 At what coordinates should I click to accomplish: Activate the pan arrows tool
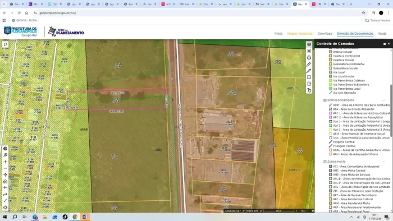coord(5,174)
